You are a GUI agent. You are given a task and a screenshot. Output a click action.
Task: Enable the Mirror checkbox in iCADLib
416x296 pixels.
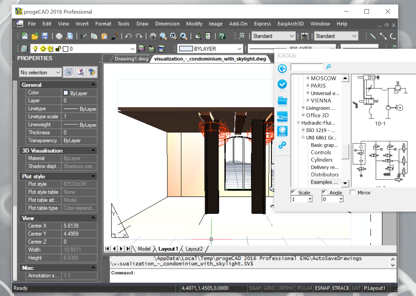point(352,192)
